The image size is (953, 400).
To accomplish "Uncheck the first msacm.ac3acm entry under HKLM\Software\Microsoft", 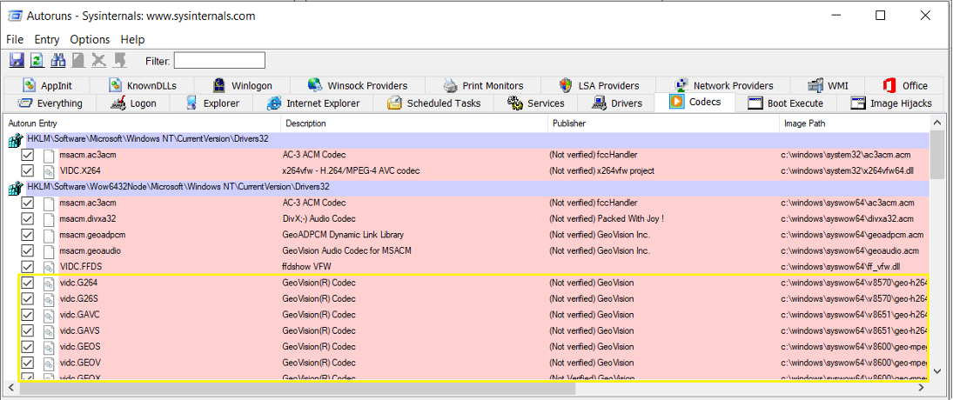I will (27, 155).
